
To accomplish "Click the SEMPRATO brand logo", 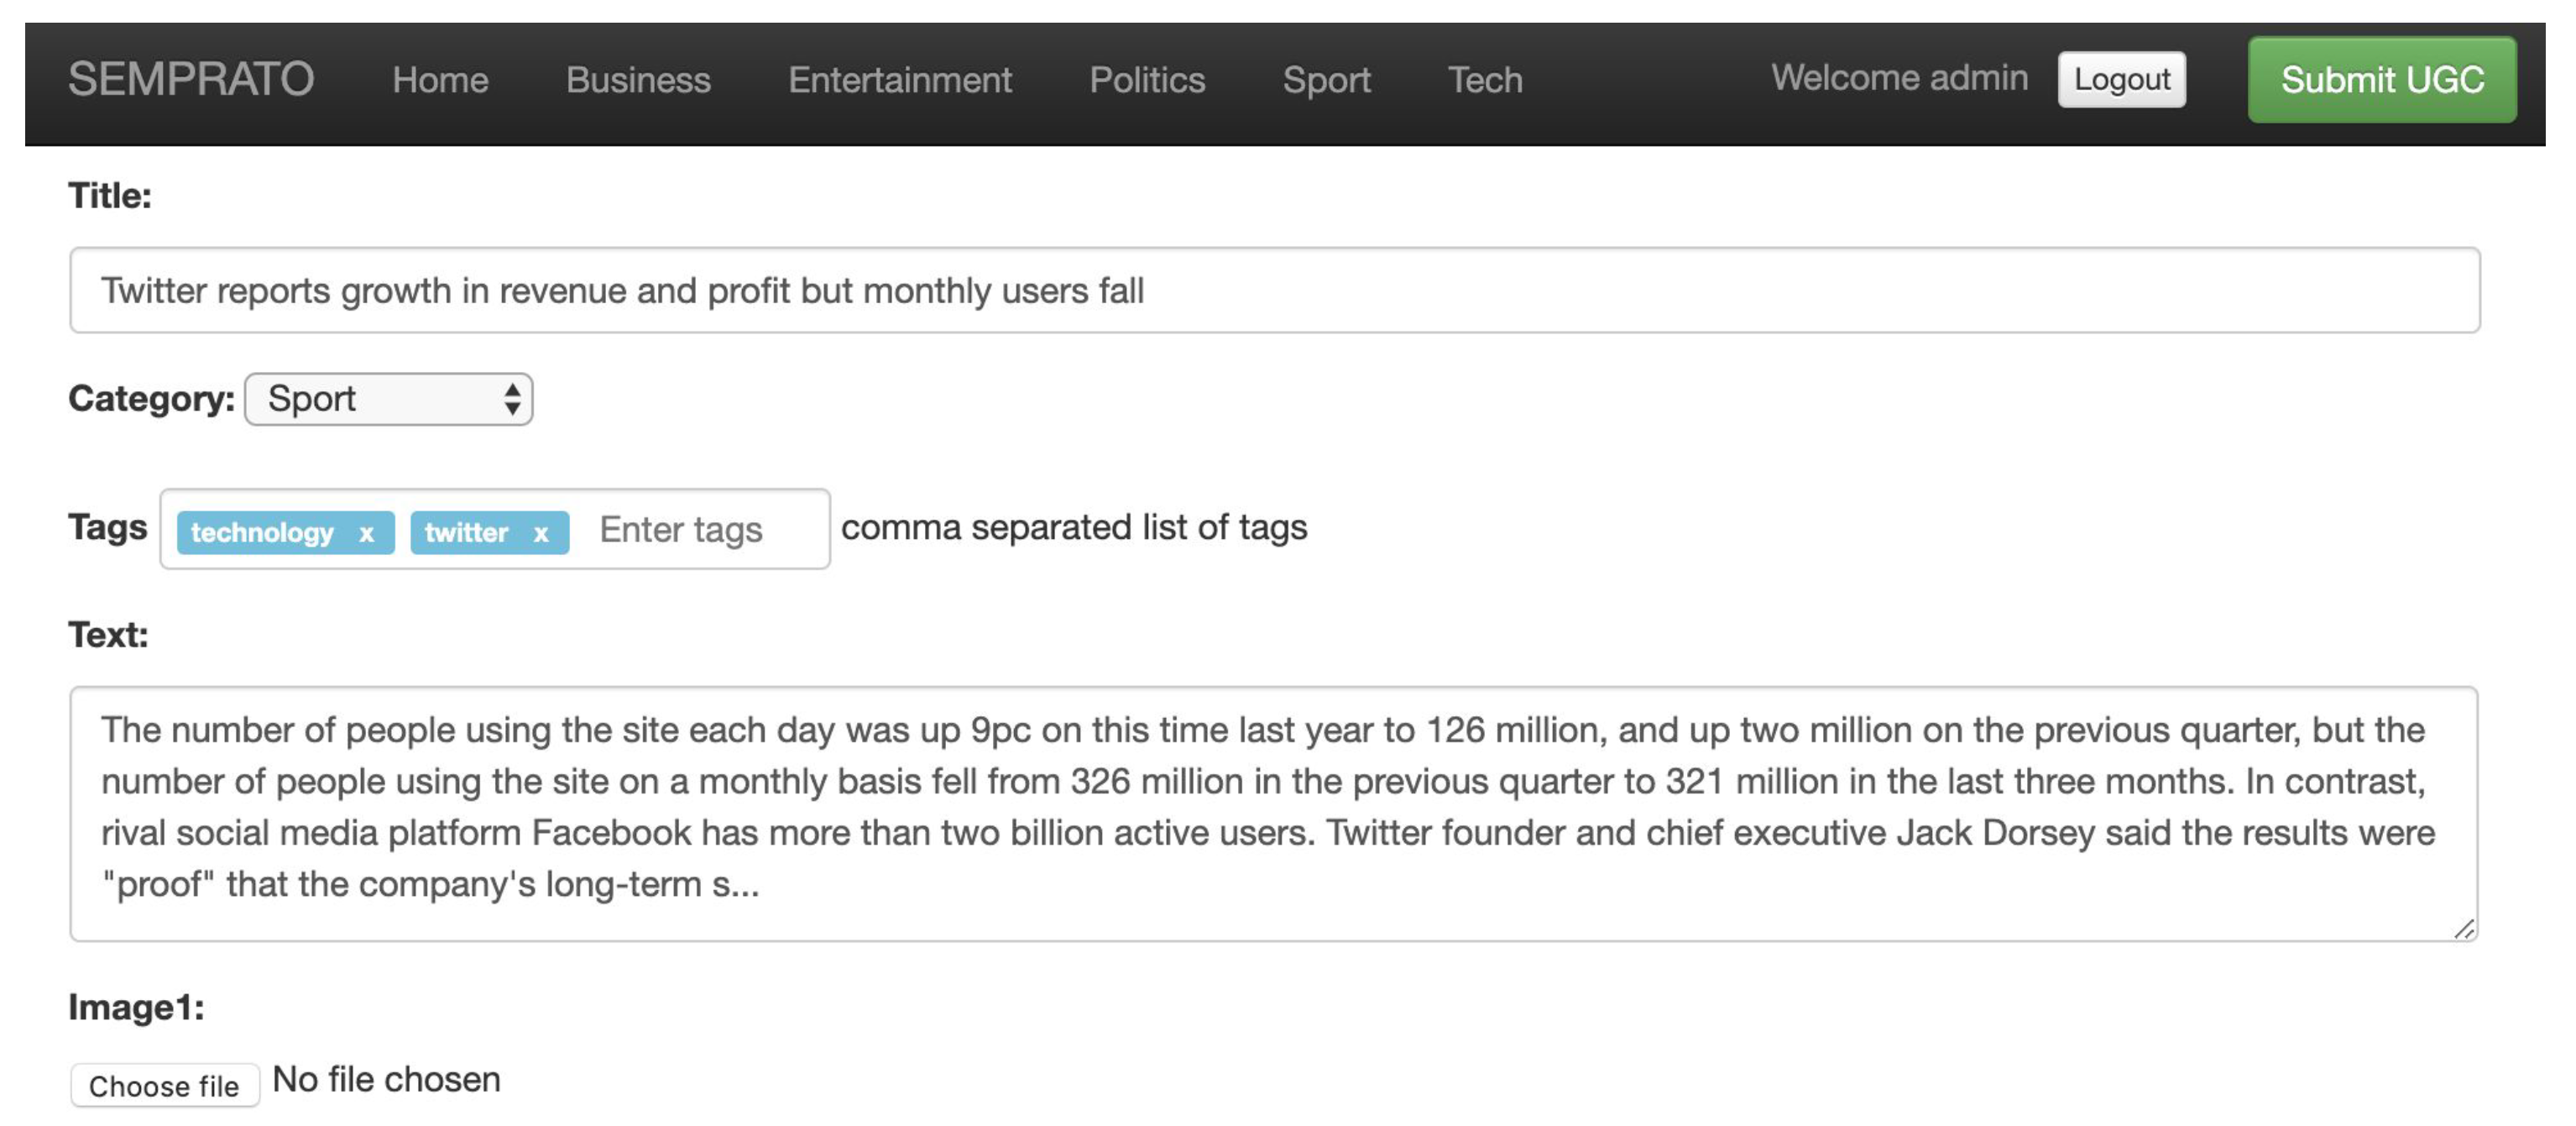I will [191, 79].
